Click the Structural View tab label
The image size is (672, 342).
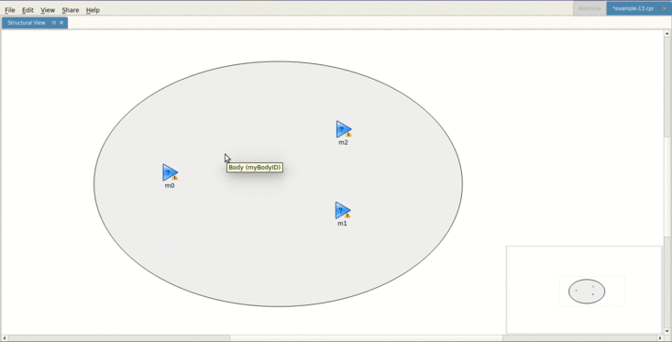(x=27, y=23)
